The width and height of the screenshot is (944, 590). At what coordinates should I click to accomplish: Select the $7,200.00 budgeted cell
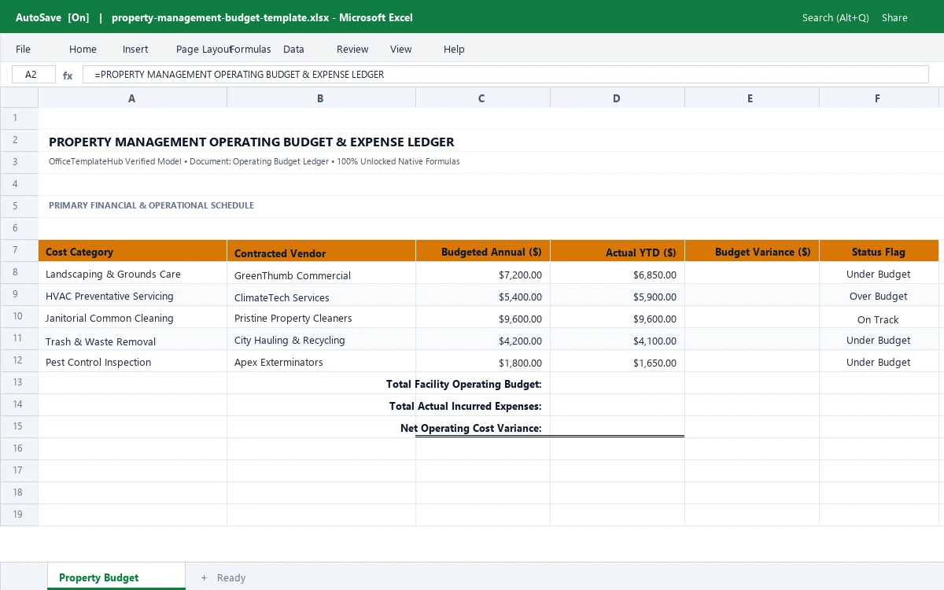point(483,273)
